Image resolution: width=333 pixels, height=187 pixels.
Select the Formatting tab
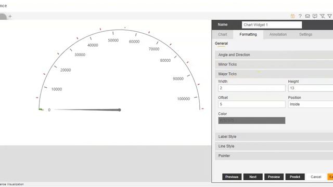(248, 34)
